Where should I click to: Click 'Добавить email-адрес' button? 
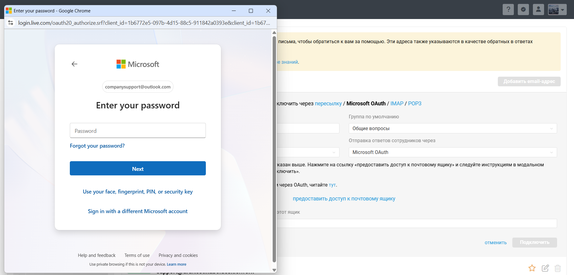tap(529, 82)
